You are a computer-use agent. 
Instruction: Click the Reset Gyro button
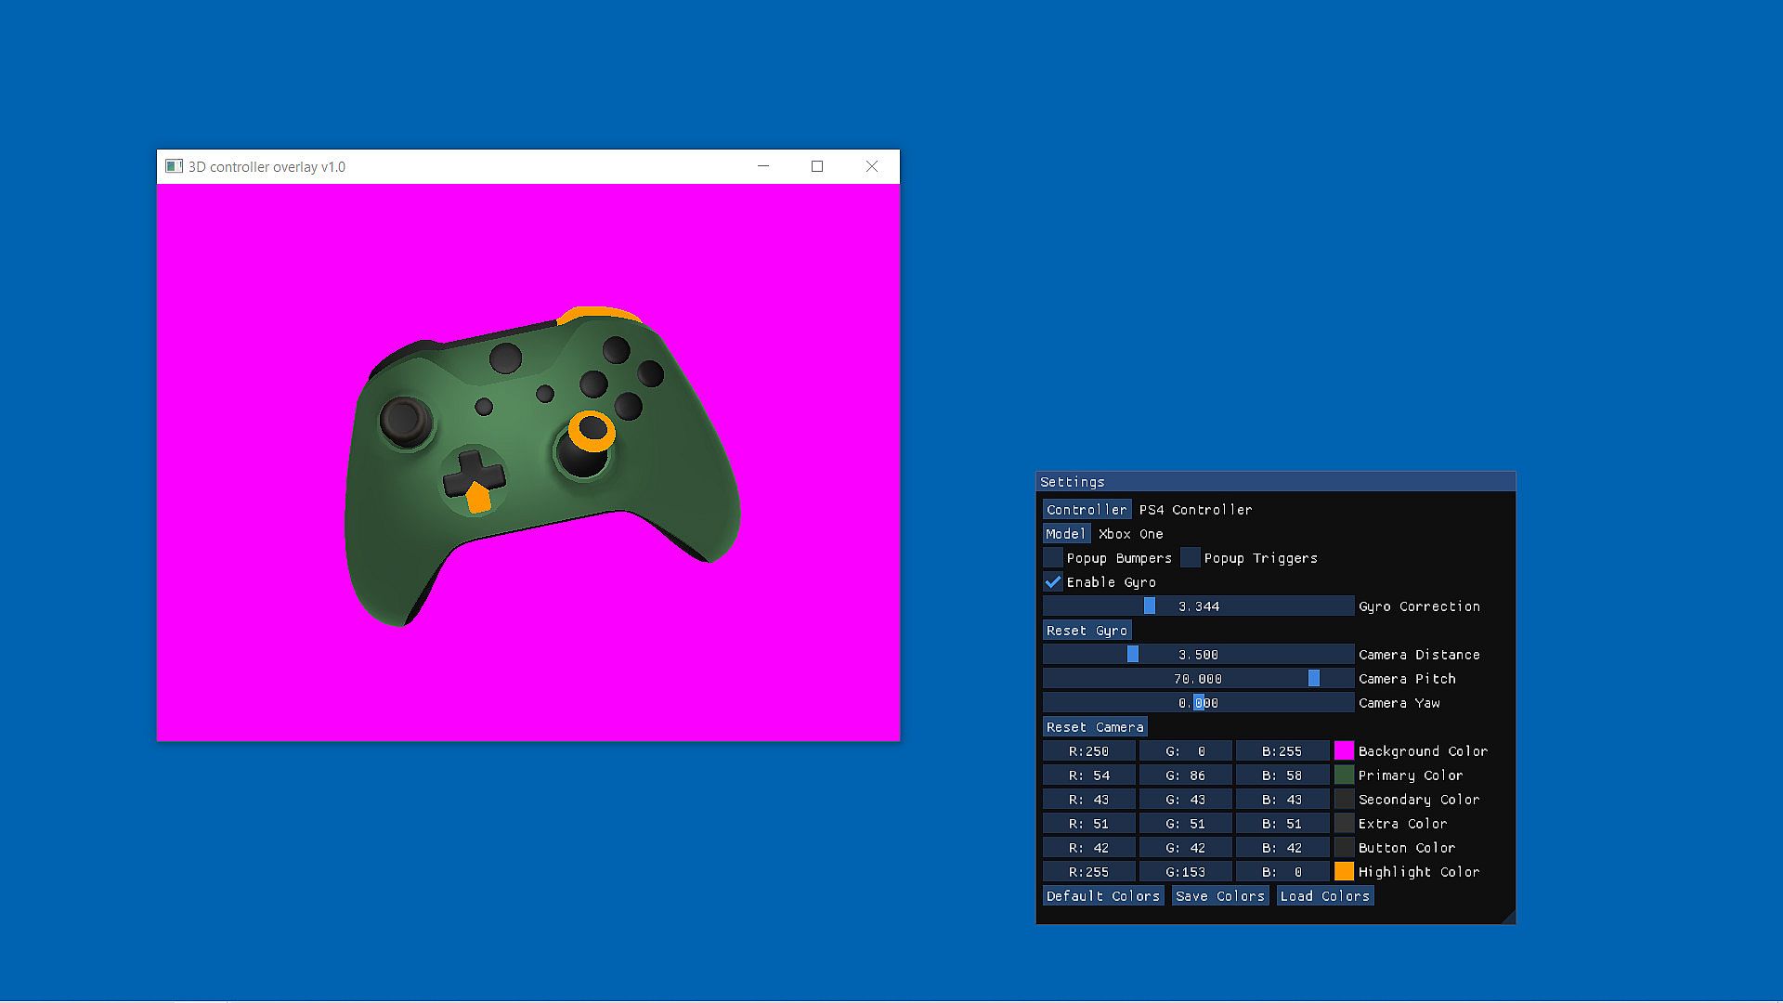(1087, 631)
